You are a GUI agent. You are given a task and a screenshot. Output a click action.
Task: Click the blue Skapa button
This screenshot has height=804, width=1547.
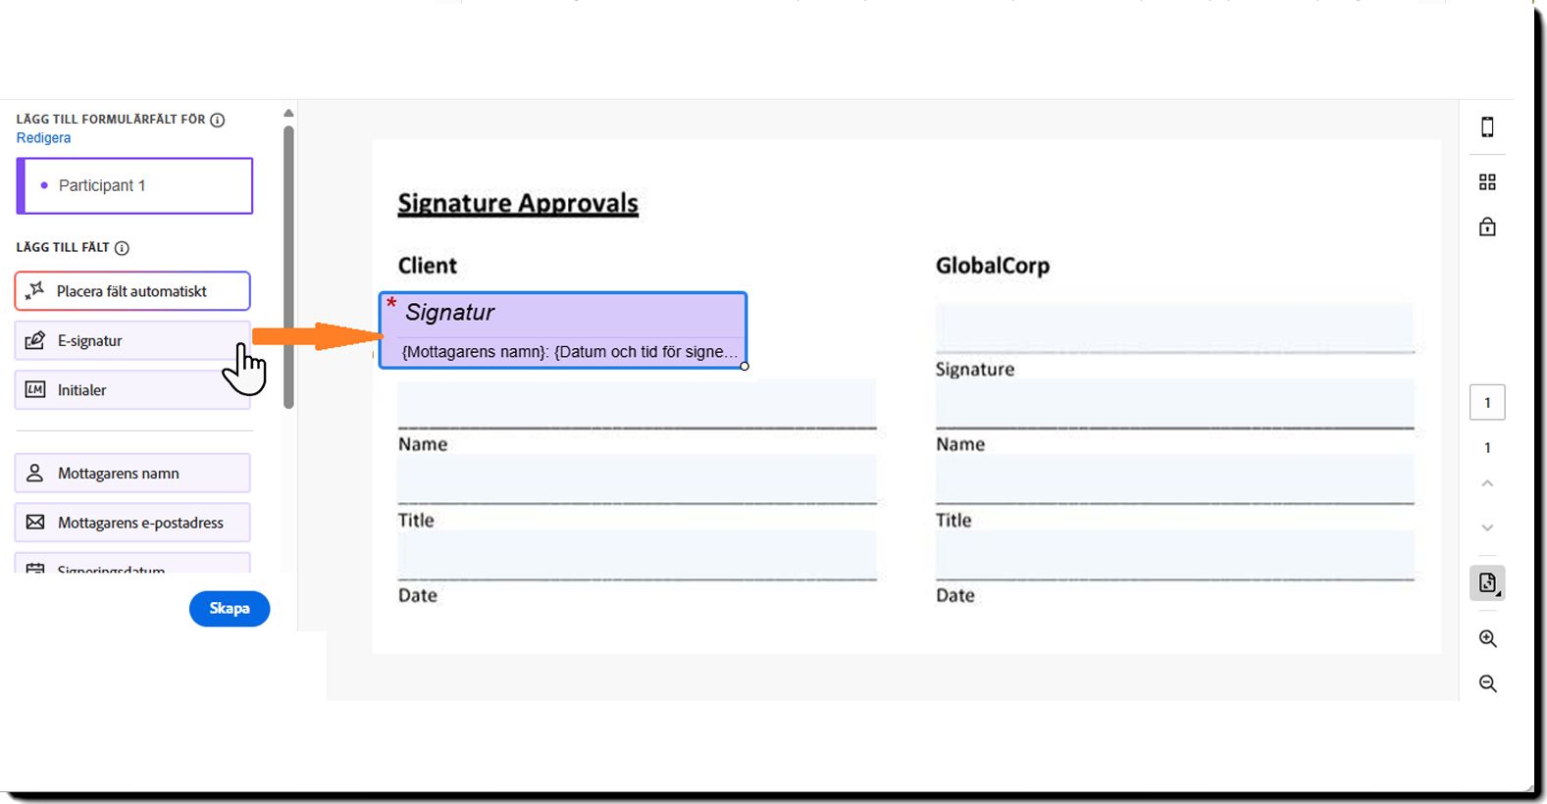point(230,608)
